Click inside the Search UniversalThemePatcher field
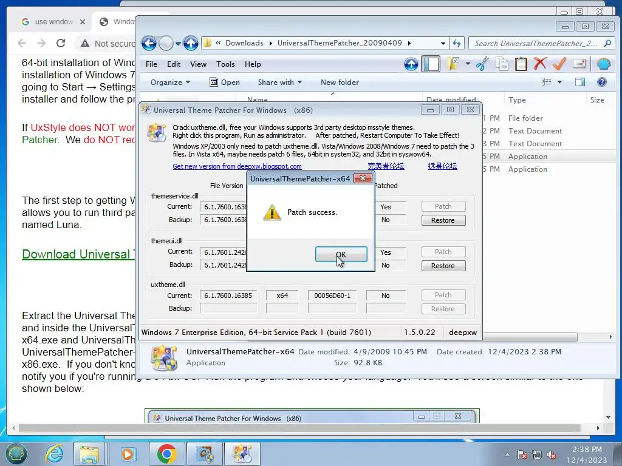This screenshot has width=622, height=466. (536, 44)
